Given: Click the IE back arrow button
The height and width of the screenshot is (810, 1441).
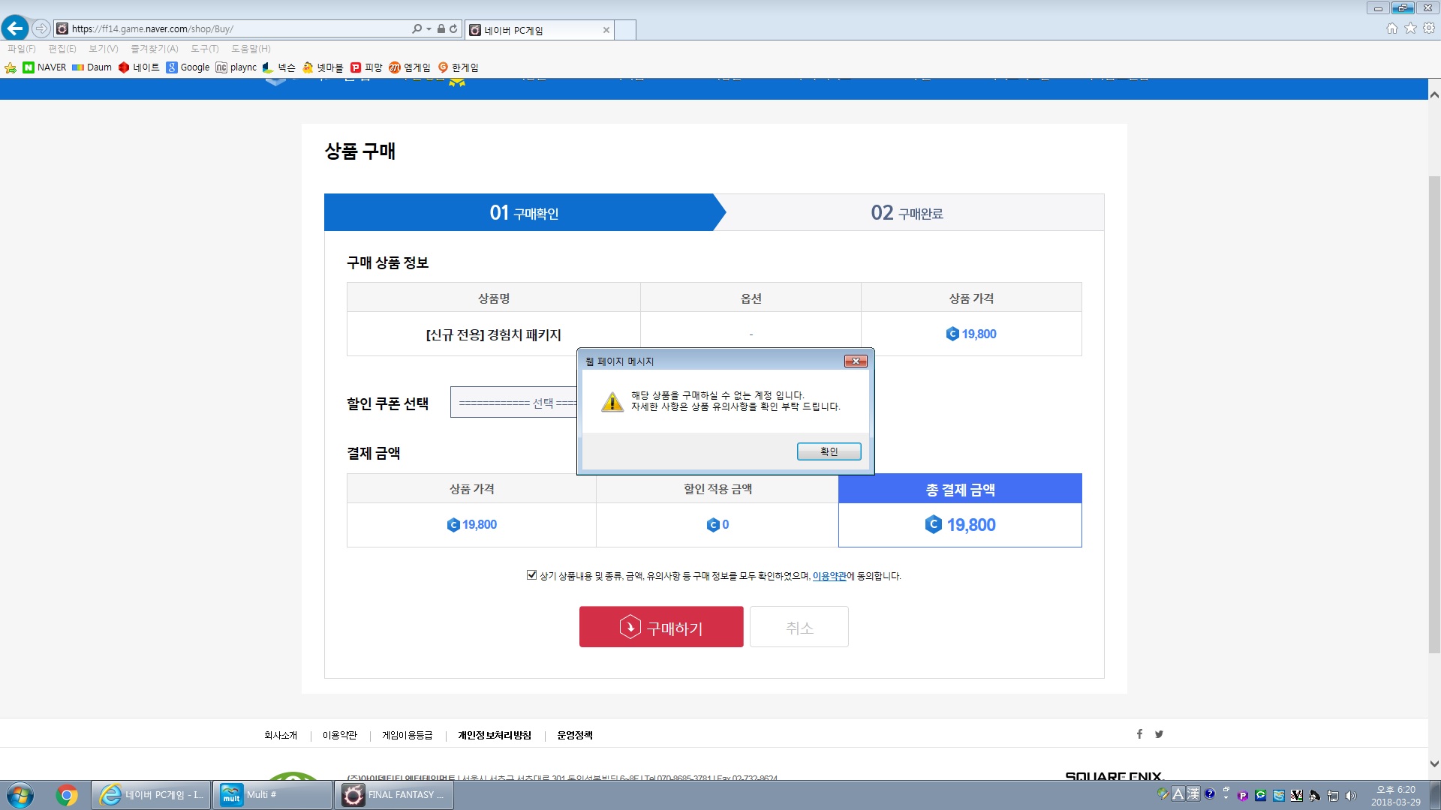Looking at the screenshot, I should [15, 28].
